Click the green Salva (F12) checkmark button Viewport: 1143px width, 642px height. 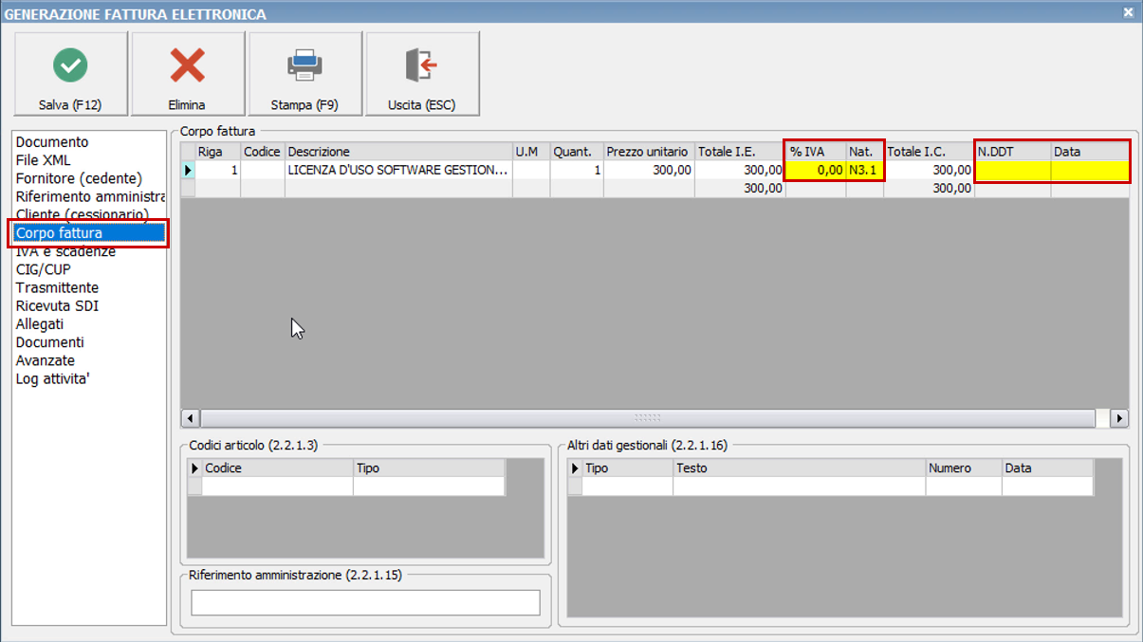tap(71, 74)
